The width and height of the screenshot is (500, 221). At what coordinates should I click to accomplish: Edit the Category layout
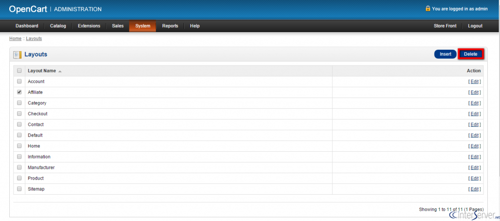tap(475, 103)
